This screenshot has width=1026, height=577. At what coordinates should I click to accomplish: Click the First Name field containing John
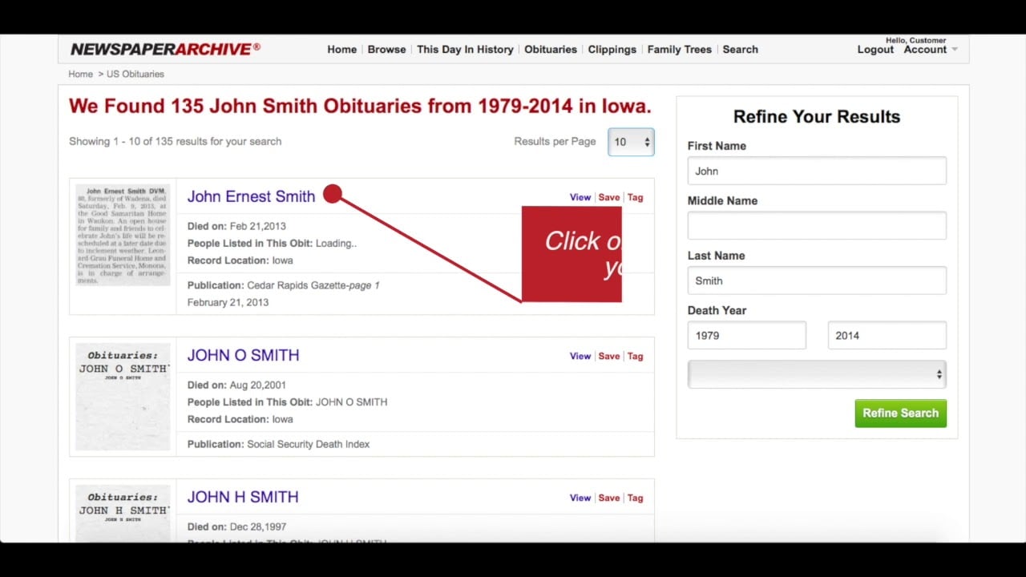816,171
